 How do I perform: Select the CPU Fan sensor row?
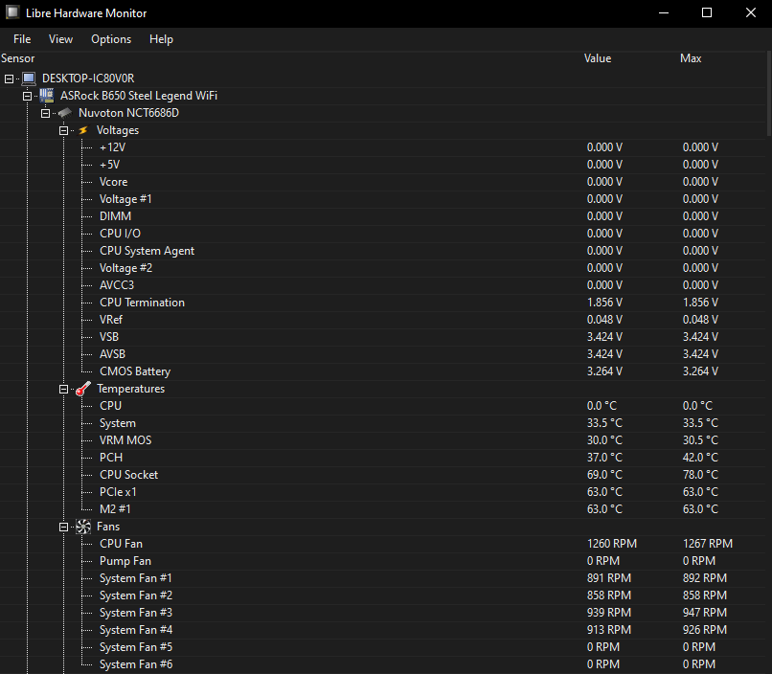[121, 544]
